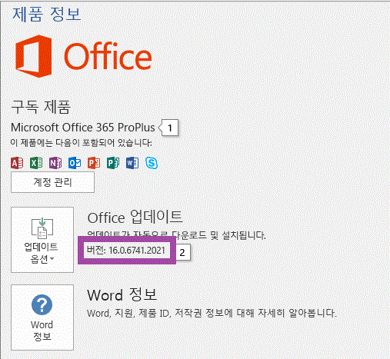Click the Skype for Business icon

(152, 163)
